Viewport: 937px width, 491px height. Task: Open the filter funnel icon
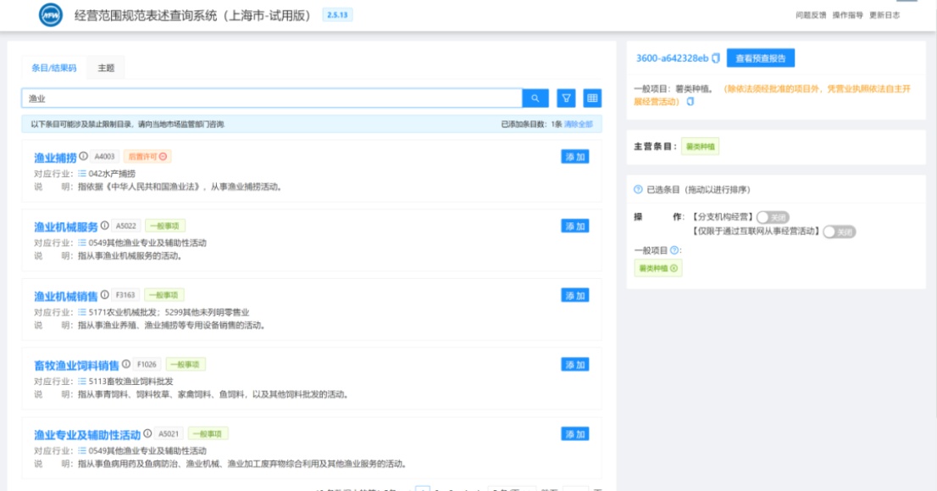point(566,98)
